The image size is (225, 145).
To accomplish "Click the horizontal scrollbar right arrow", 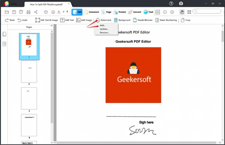I will tap(220, 143).
